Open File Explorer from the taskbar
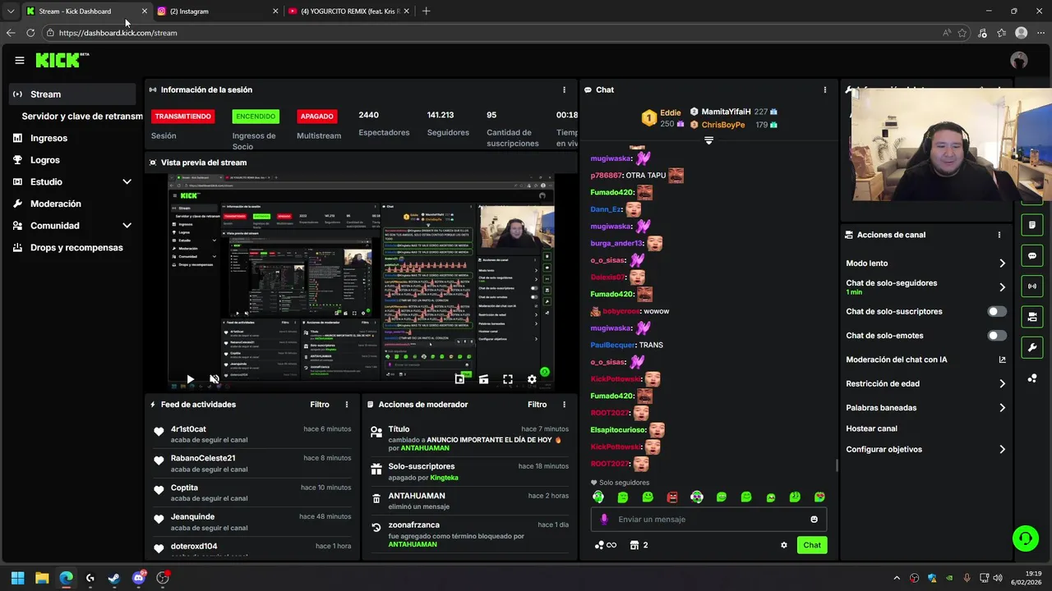The image size is (1052, 591). point(42,578)
